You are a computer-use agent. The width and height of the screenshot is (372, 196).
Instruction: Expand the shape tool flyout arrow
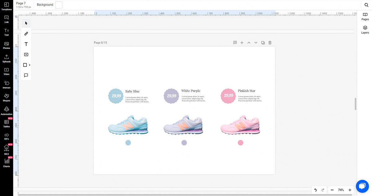click(30, 65)
